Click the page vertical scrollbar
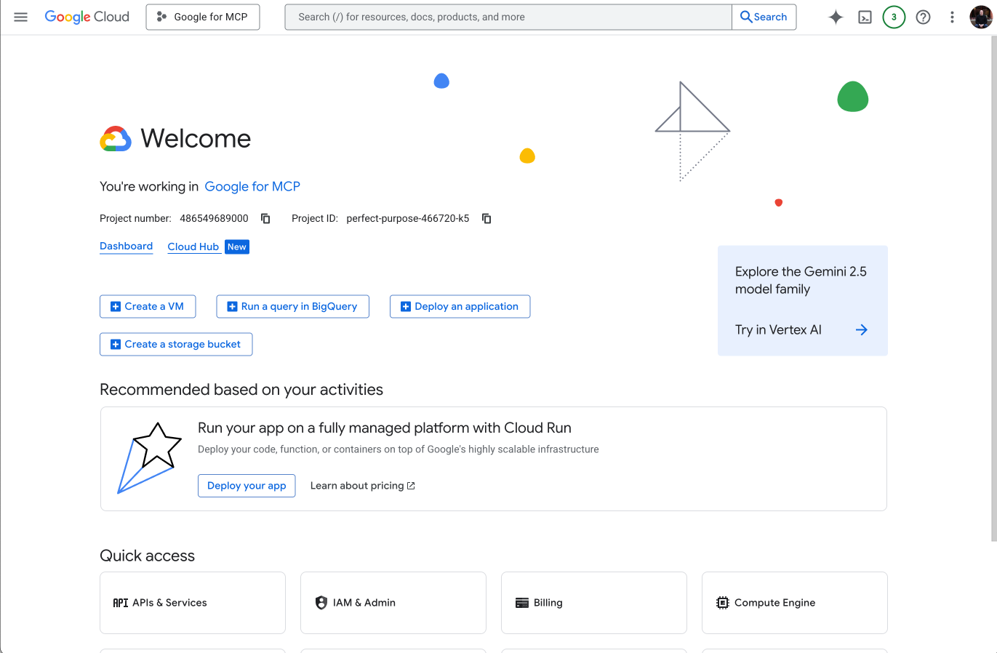Viewport: 997px width, 653px height. click(x=993, y=288)
